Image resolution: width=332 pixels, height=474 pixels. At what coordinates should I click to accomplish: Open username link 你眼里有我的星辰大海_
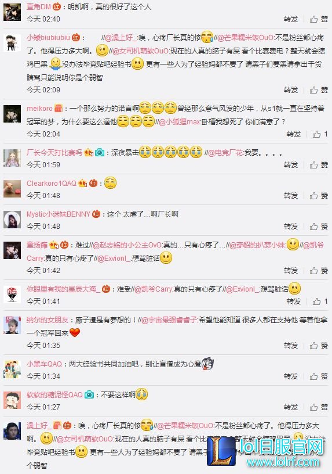coord(63,289)
